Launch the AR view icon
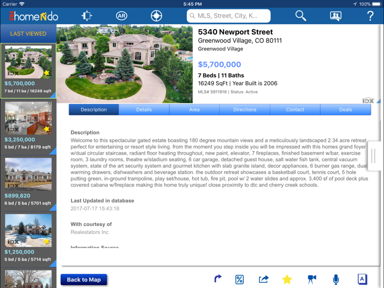Image resolution: width=384 pixels, height=288 pixels. click(121, 16)
